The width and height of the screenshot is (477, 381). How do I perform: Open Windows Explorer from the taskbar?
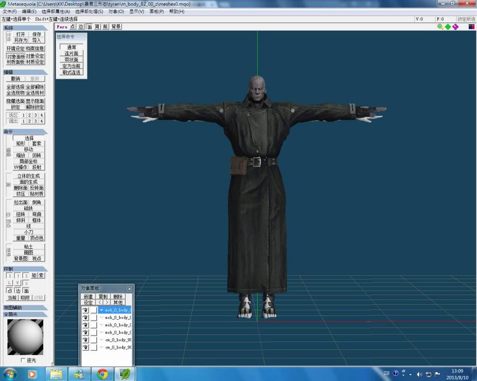(56, 374)
